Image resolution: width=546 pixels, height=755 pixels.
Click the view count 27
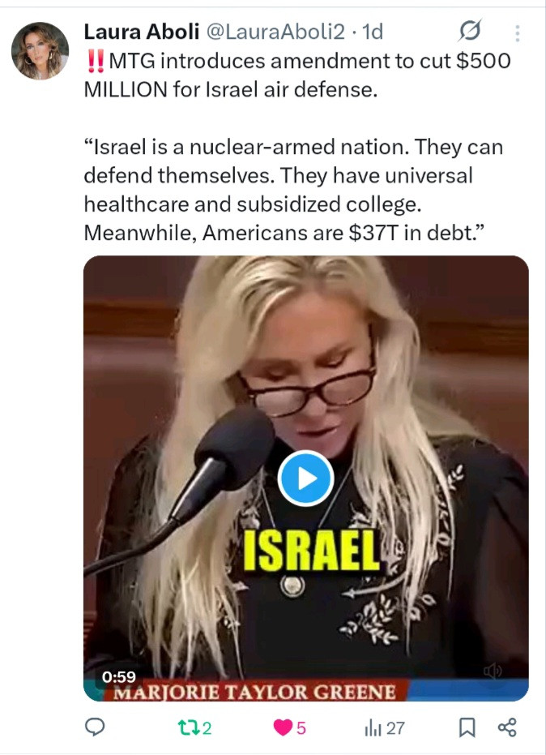tap(395, 728)
